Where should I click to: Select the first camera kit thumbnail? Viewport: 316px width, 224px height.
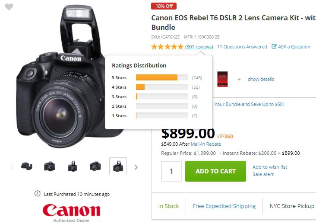pos(27,166)
